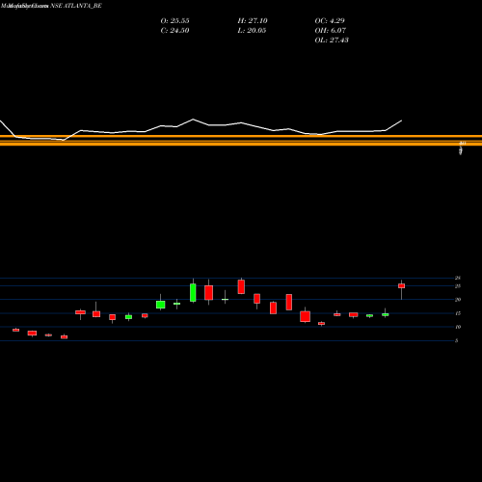Click the '5' price axis label
This screenshot has width=482, height=482.
point(456,340)
